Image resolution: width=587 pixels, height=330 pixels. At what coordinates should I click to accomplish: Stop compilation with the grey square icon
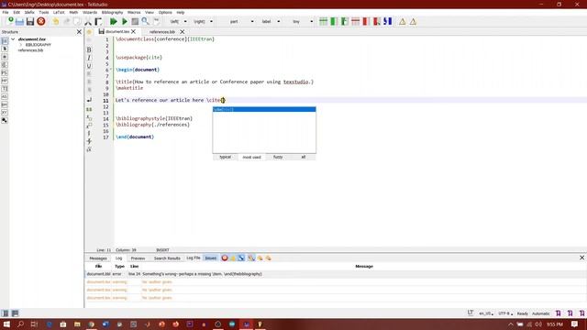click(x=135, y=22)
